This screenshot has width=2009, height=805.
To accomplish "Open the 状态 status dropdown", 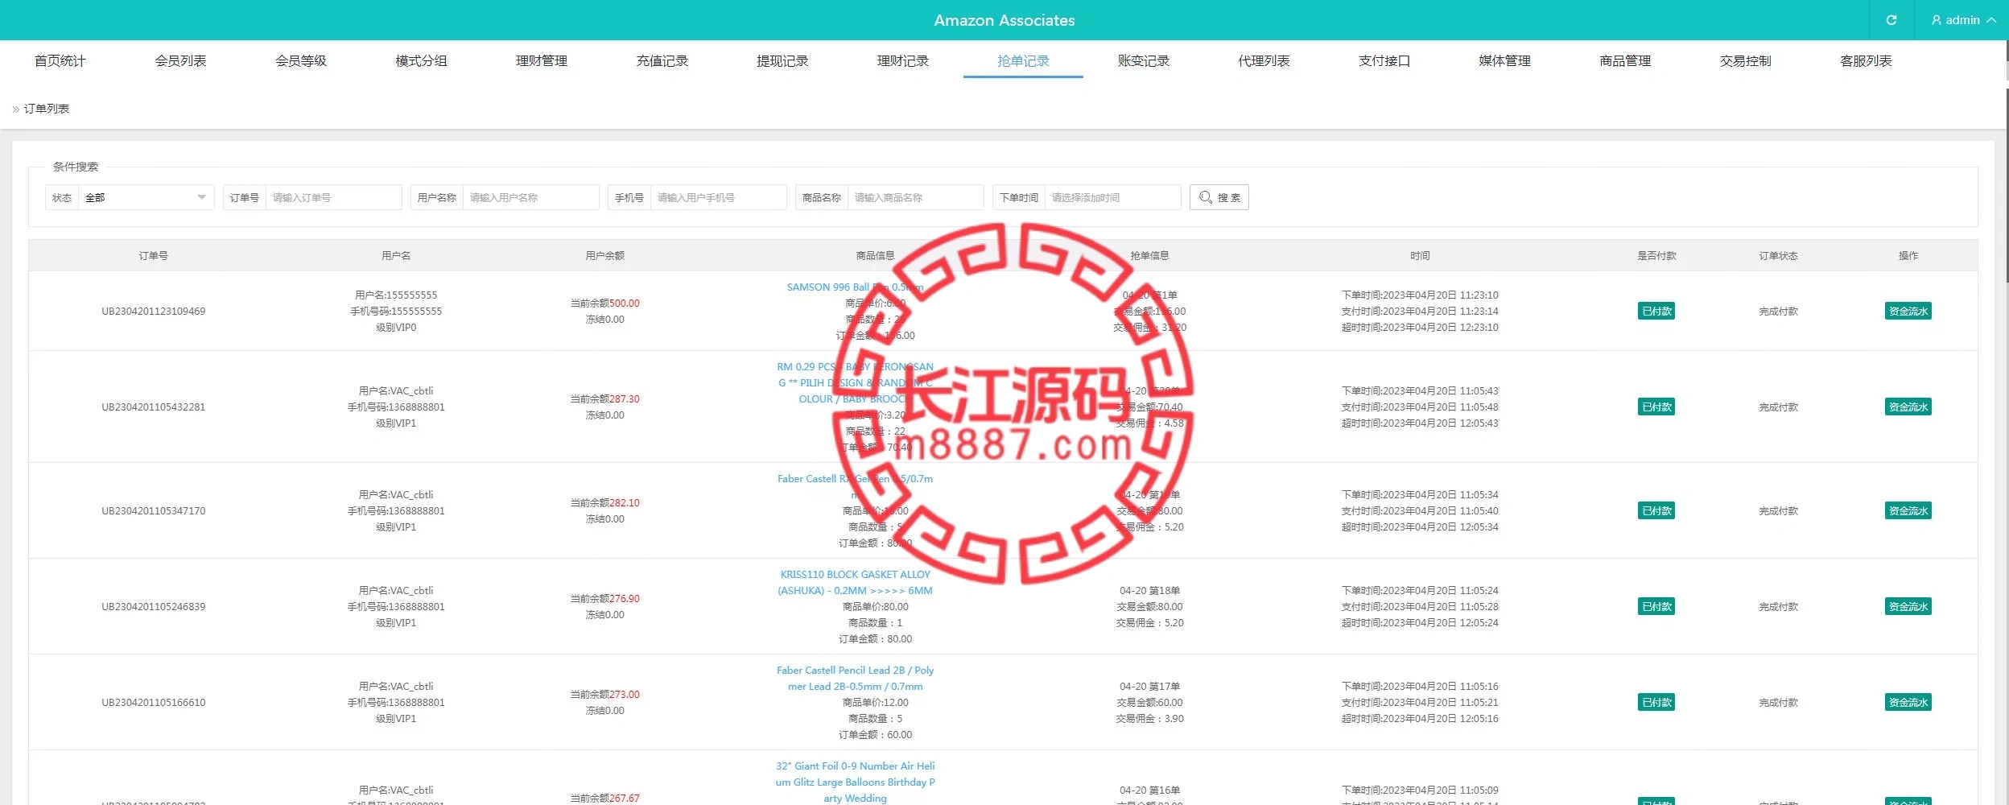I will click(146, 197).
